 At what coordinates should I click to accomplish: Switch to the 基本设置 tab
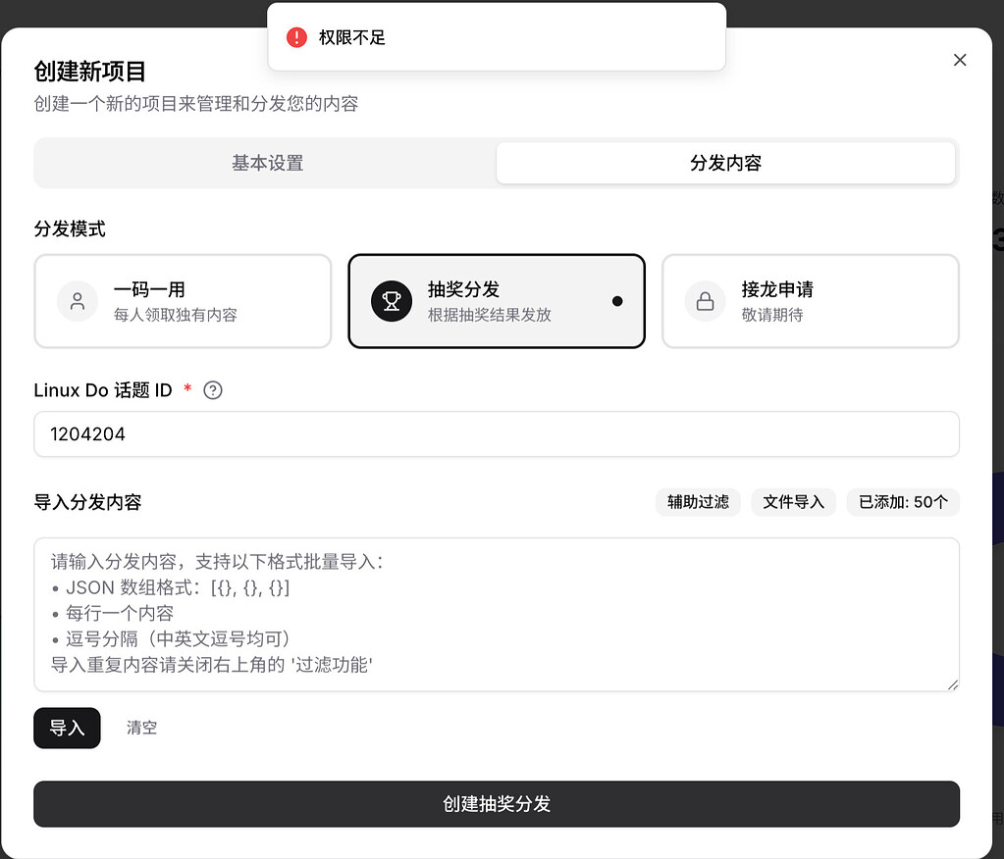point(267,163)
